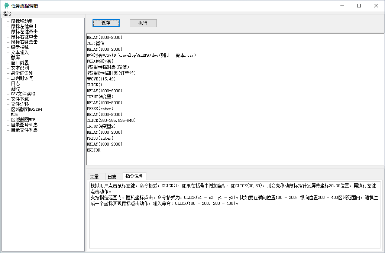Maximize the 任务流程编辑 window
385x253 pixels.
pyautogui.click(x=359, y=6)
